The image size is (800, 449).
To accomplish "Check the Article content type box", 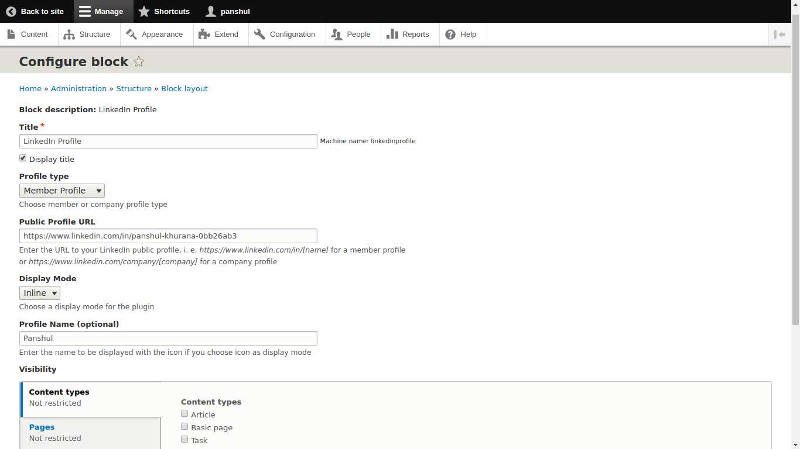I will [x=184, y=414].
